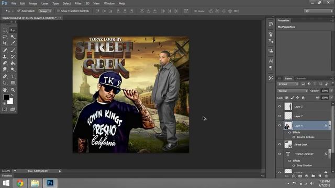Screen dimensions: 335x188
Task: Open Chrome from Windows taskbar
Action: point(20,183)
